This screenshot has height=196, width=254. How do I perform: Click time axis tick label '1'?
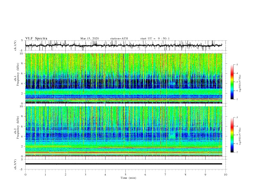[x=46, y=175]
